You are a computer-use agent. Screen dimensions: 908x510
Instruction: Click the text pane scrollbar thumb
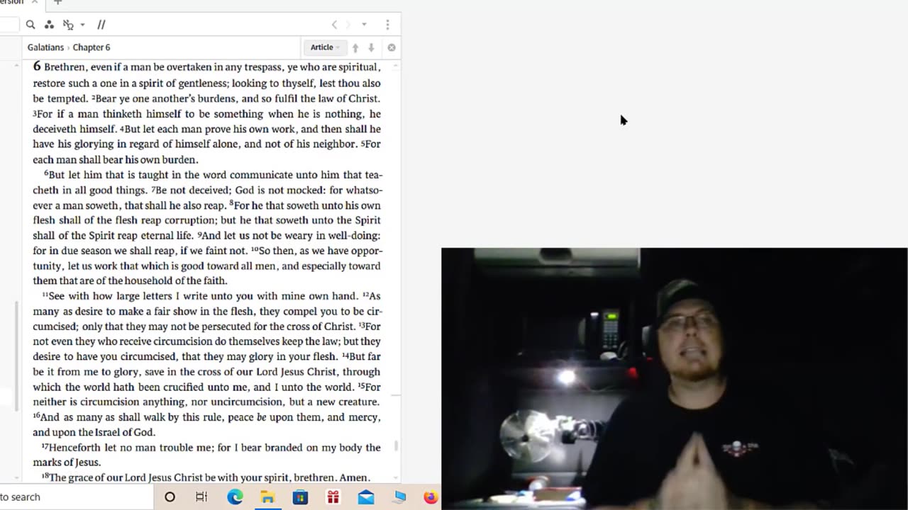click(x=396, y=446)
